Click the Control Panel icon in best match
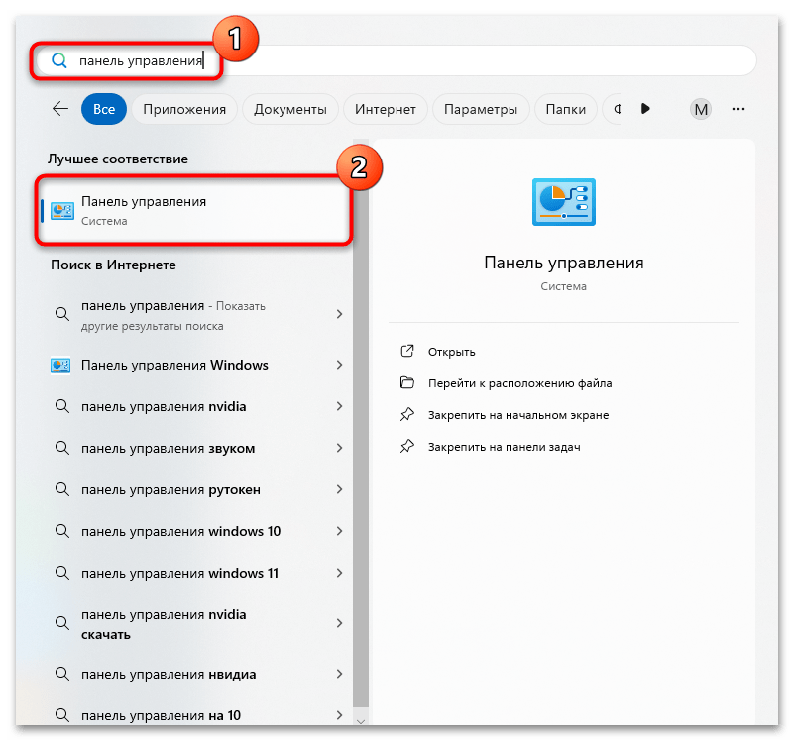Viewport: 794px width, 741px height. (x=62, y=211)
